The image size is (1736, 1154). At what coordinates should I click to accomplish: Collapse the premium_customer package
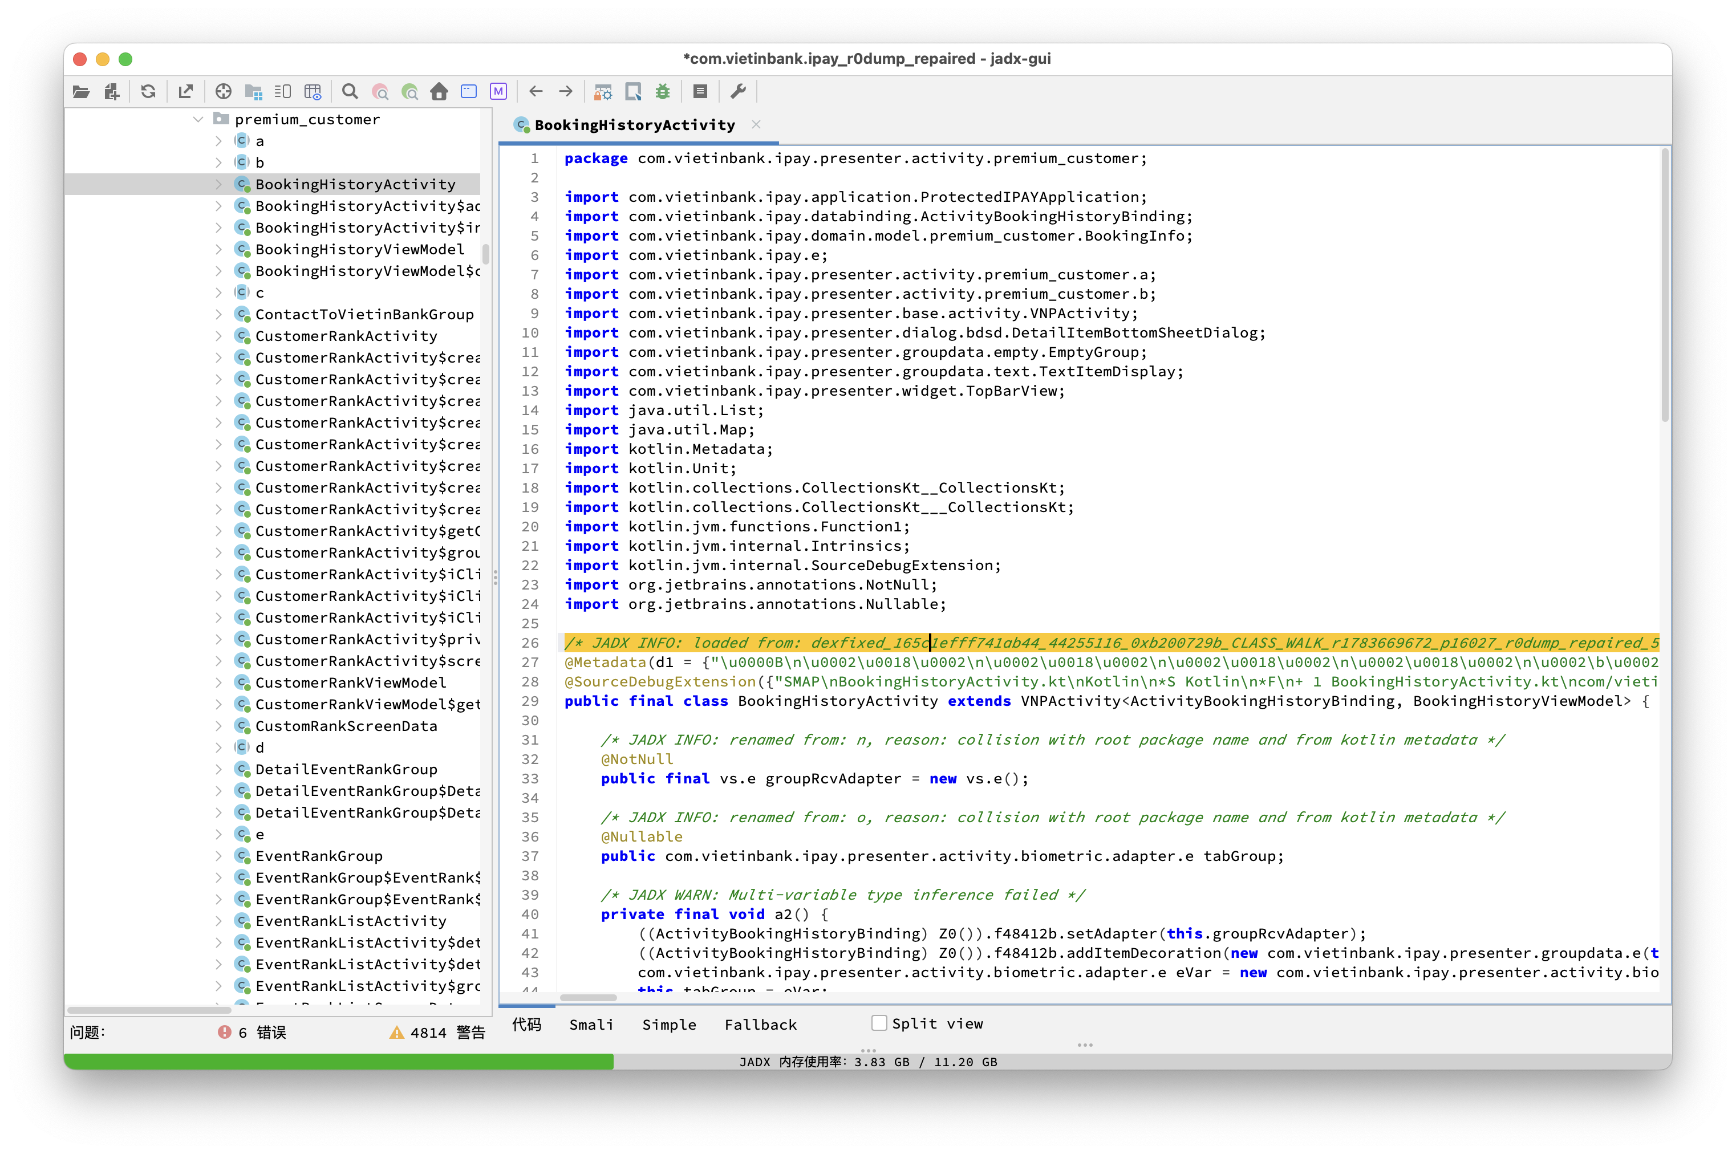coord(198,119)
